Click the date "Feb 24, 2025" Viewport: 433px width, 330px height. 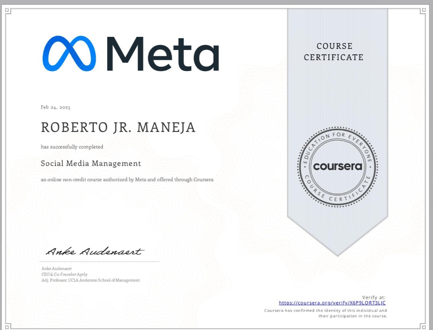click(55, 107)
